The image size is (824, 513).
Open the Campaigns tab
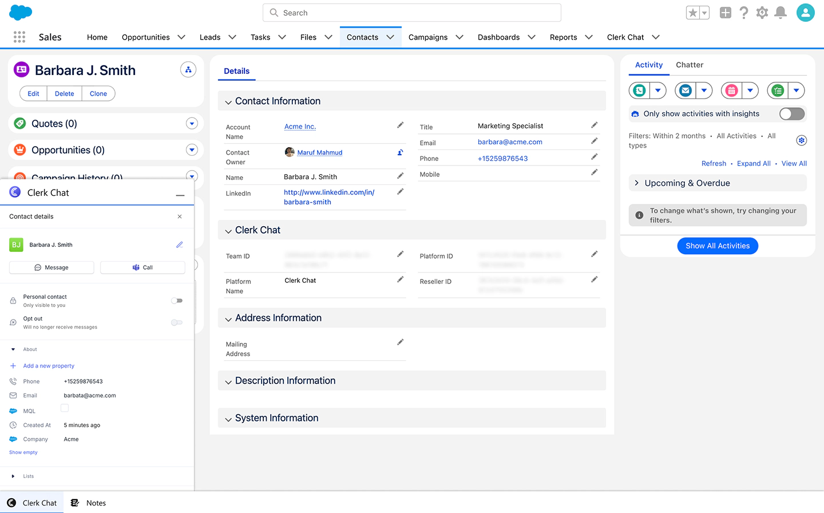click(x=428, y=37)
